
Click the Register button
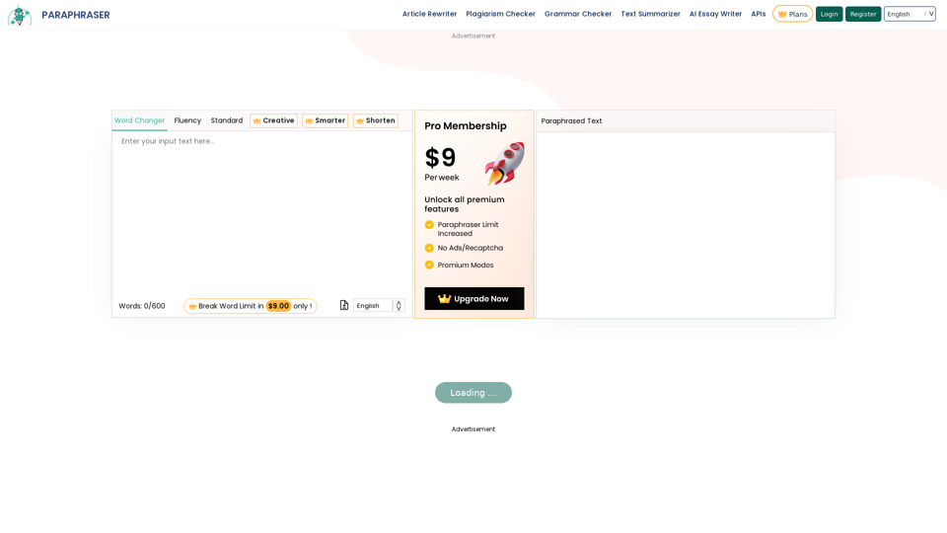click(x=862, y=14)
